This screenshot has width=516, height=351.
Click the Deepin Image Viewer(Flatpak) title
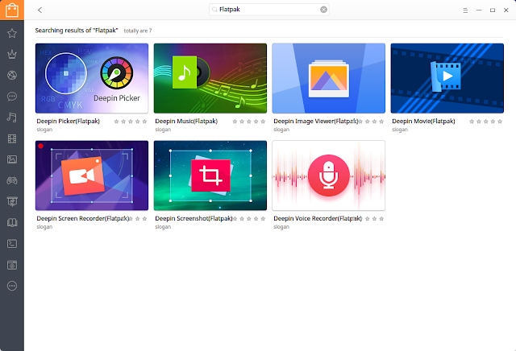pos(316,122)
